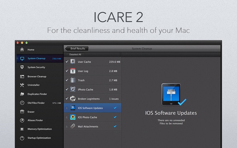Image resolution: width=237 pixels, height=148 pixels.
Task: Click the Home house icon in sidebar
Action: point(22,49)
